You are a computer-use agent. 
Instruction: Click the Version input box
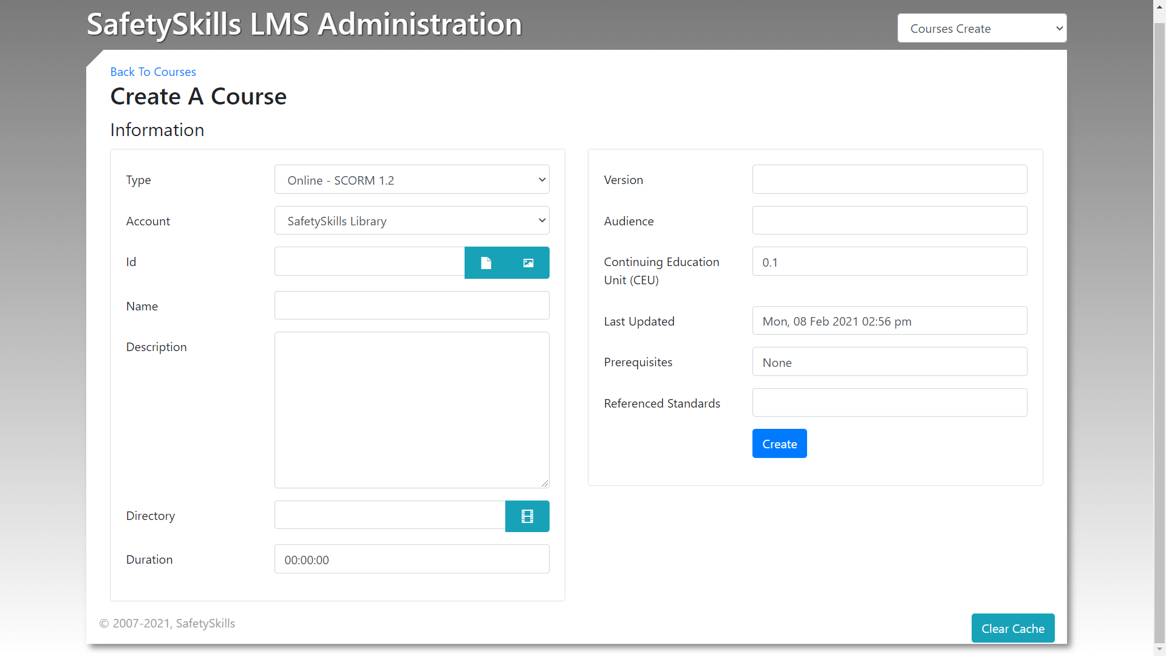point(890,180)
